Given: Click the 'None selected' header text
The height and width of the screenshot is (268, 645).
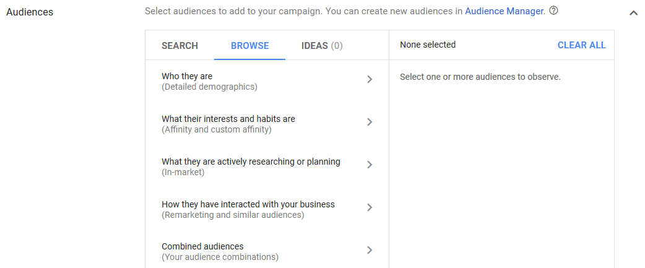Looking at the screenshot, I should coord(428,45).
